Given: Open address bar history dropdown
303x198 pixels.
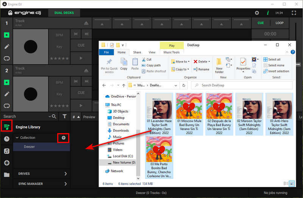Looking at the screenshot, I should click(x=176, y=85).
